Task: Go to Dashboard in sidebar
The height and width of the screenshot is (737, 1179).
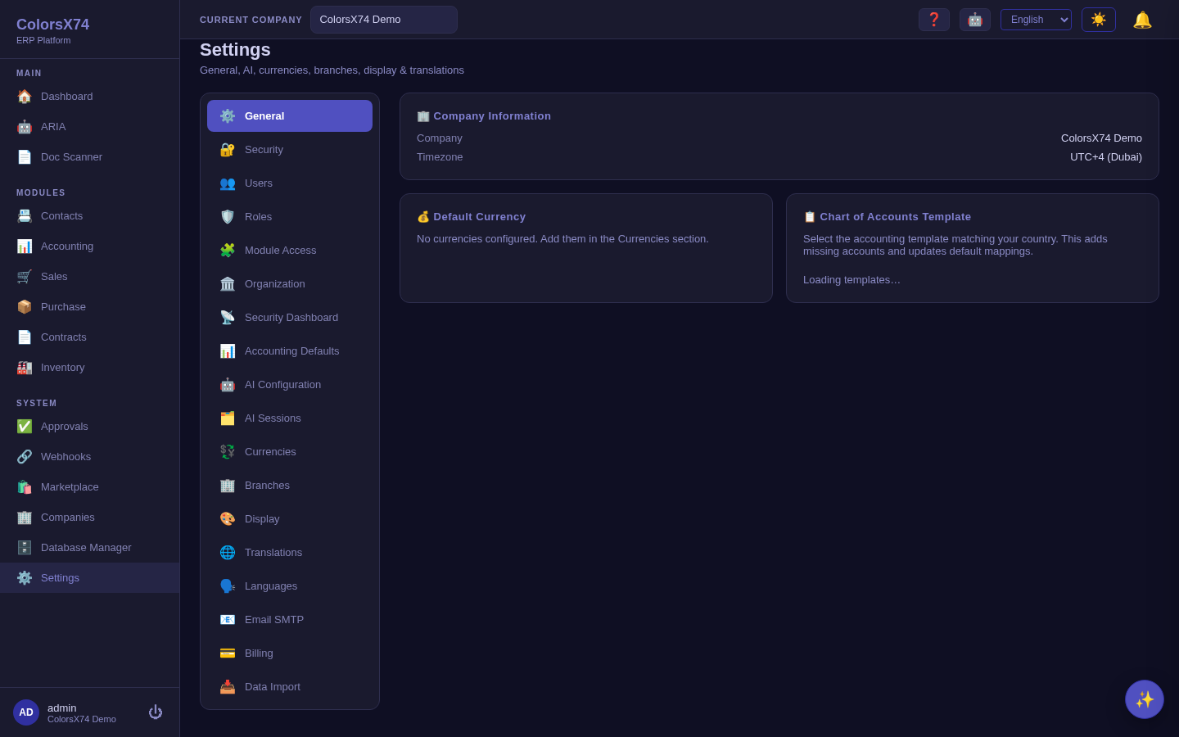Action: [x=90, y=97]
